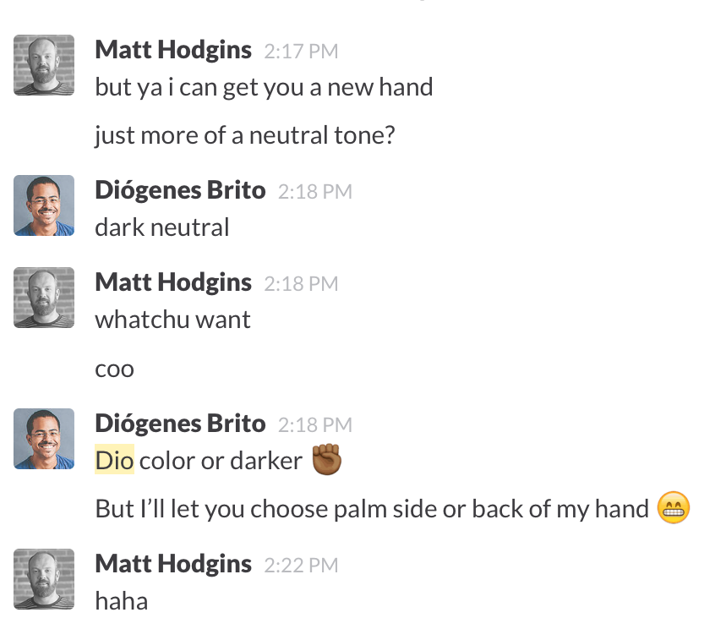Click the 2:18 PM timestamp on Diógenes's first message
The image size is (715, 629).
click(314, 191)
